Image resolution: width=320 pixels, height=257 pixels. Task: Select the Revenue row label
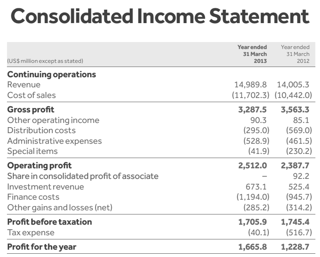(24, 85)
